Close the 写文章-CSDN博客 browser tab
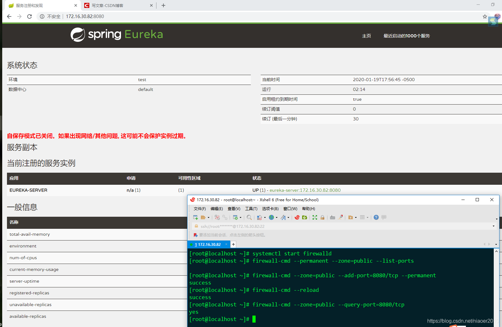This screenshot has height=327, width=502. (151, 5)
